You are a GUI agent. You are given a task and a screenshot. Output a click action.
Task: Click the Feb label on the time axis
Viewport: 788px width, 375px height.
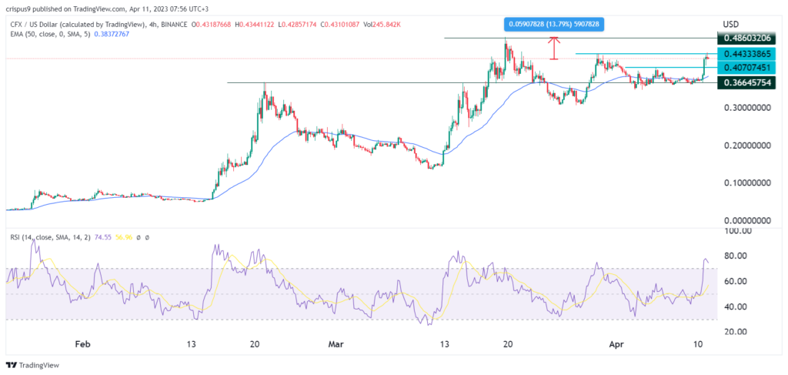pos(82,344)
